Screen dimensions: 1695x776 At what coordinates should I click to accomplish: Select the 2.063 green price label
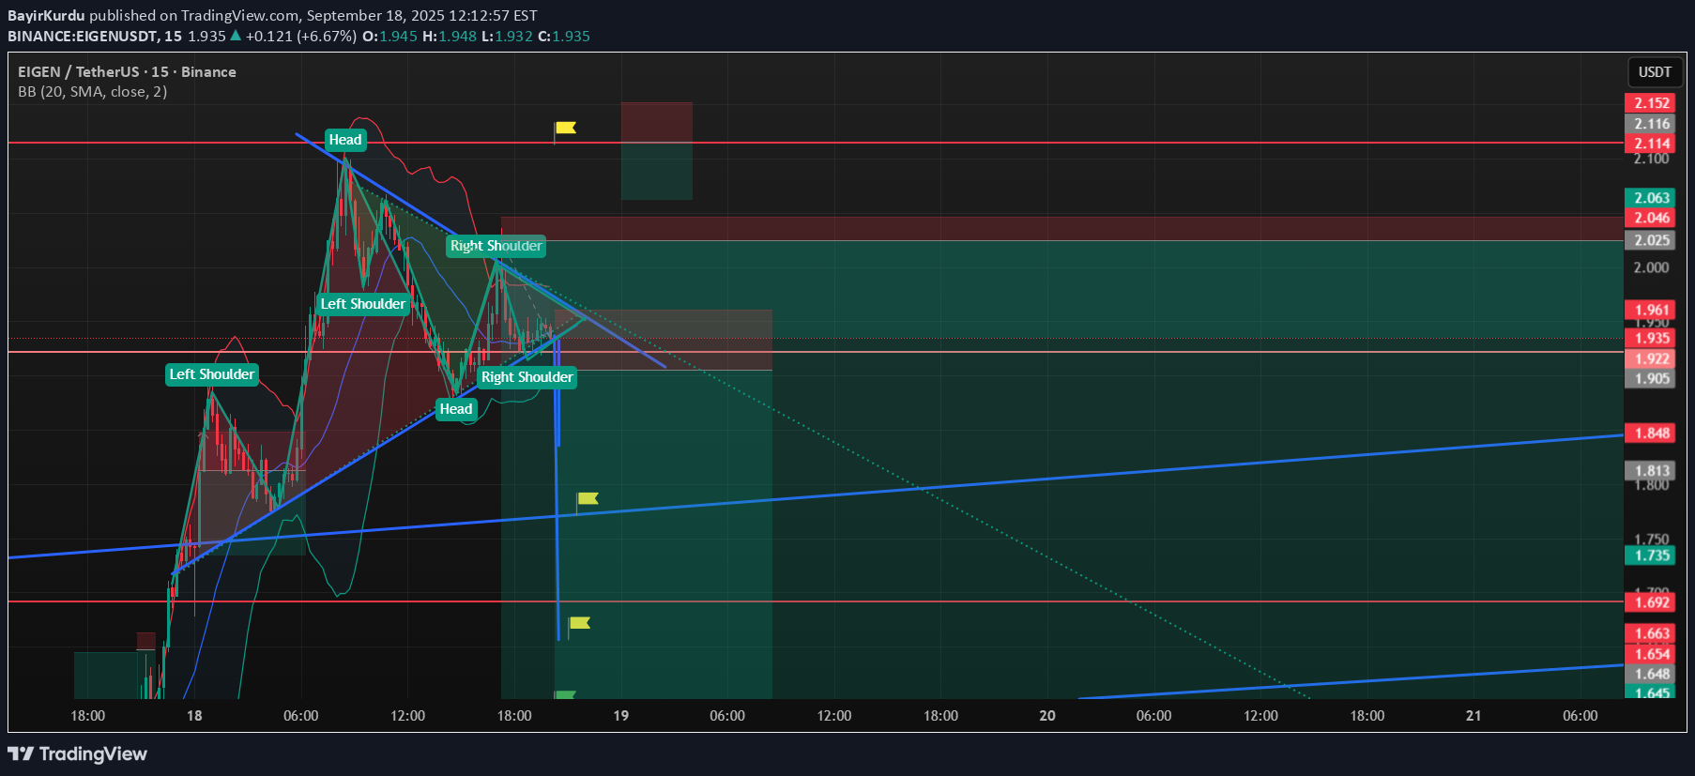click(x=1651, y=198)
